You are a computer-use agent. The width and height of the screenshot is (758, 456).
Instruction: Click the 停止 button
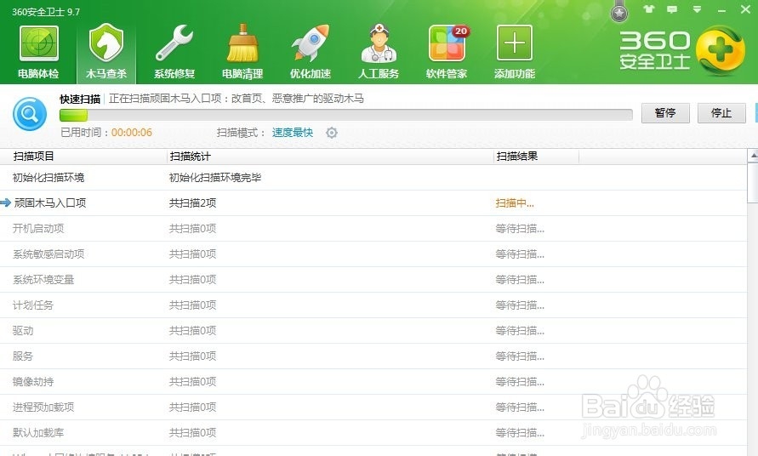[721, 112]
